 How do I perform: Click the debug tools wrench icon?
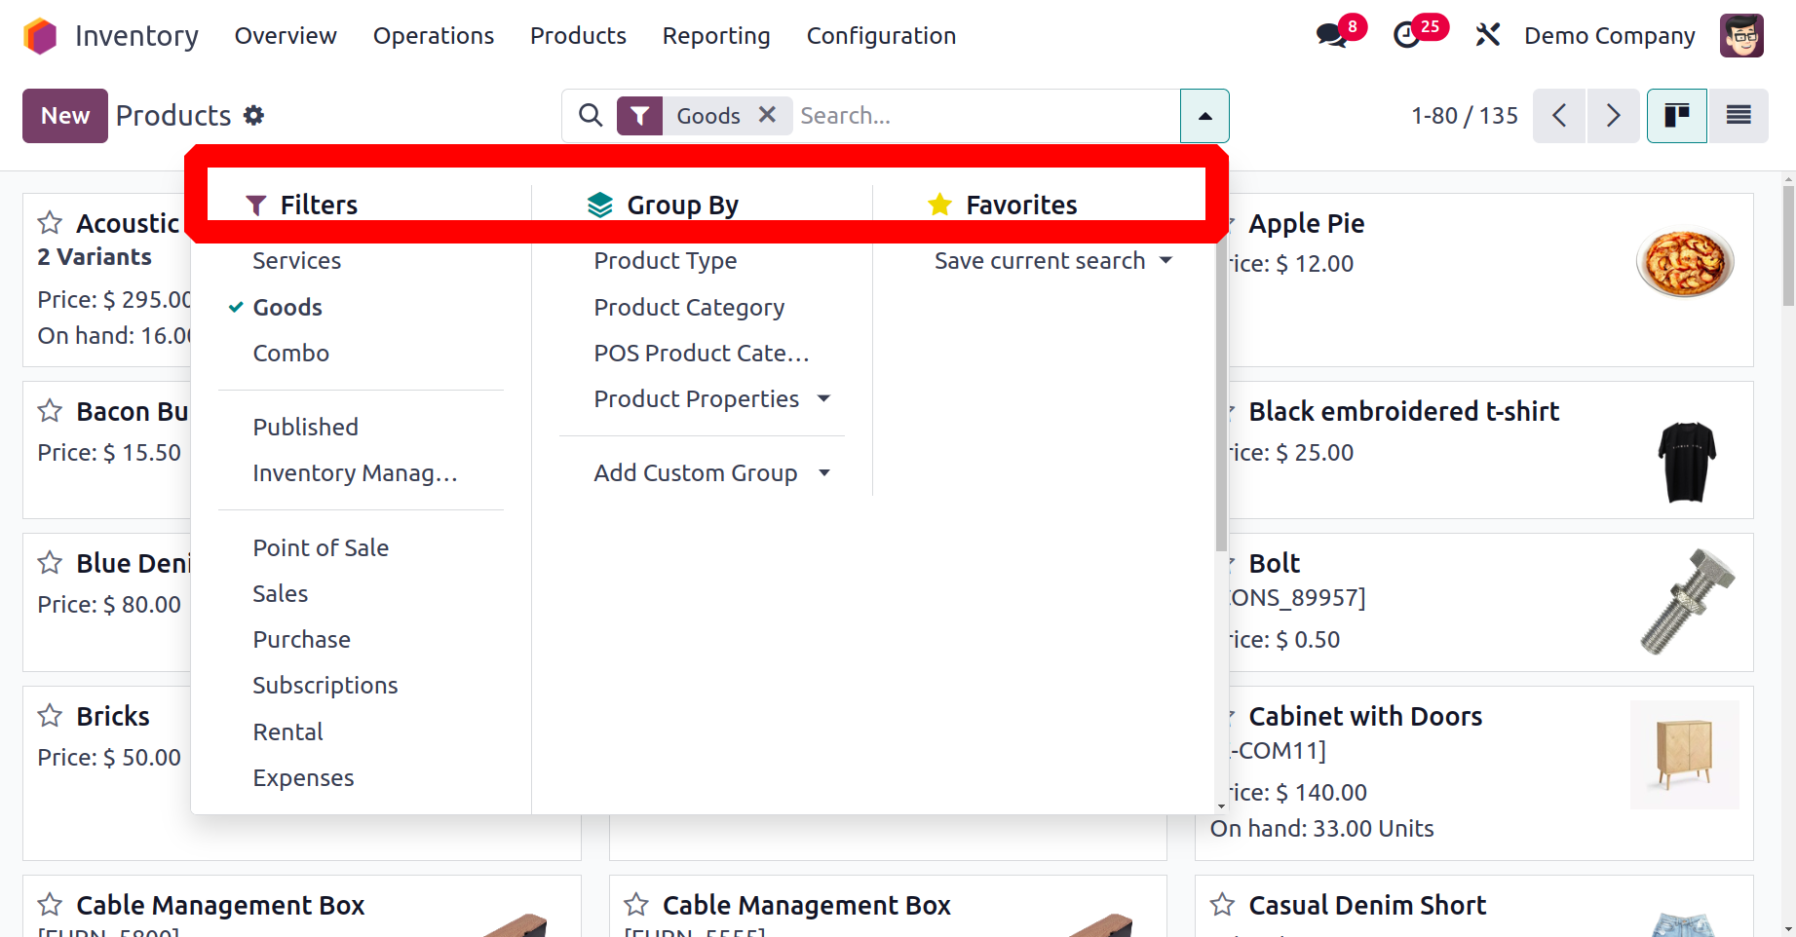[x=1487, y=36]
